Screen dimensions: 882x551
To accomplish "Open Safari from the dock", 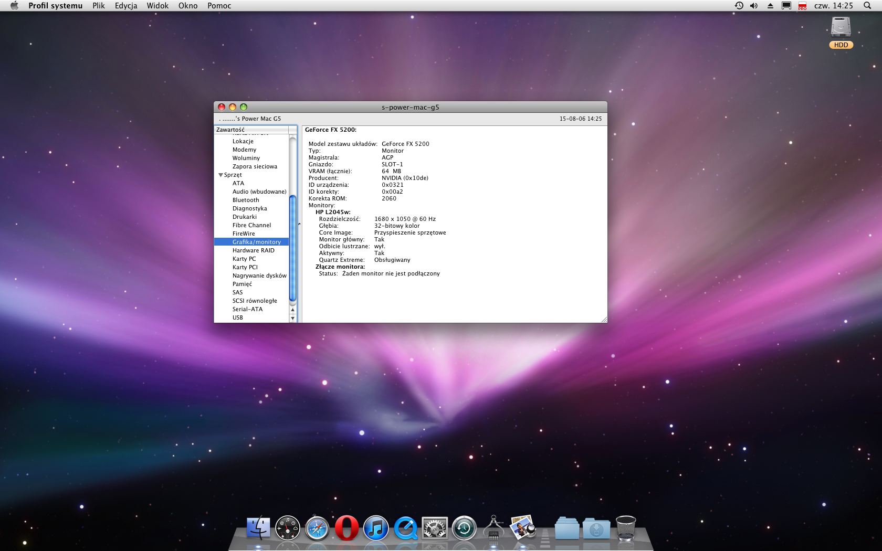I will click(317, 528).
